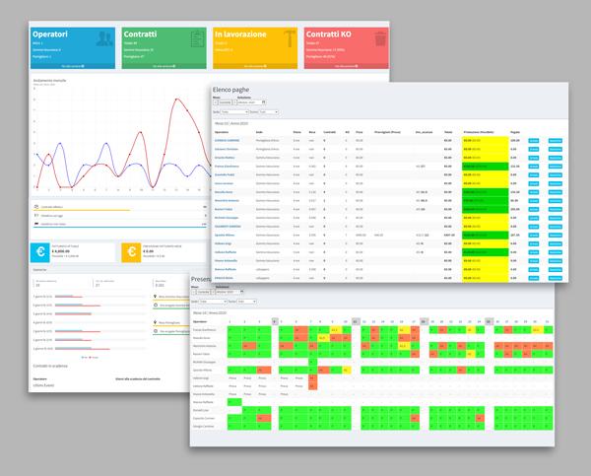Click the Operatore column header in Elenco paghe
591x476 pixels.
click(x=222, y=131)
